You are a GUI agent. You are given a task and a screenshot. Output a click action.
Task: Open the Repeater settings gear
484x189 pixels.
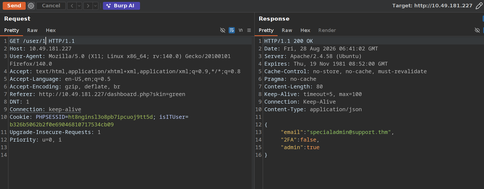[x=31, y=6]
